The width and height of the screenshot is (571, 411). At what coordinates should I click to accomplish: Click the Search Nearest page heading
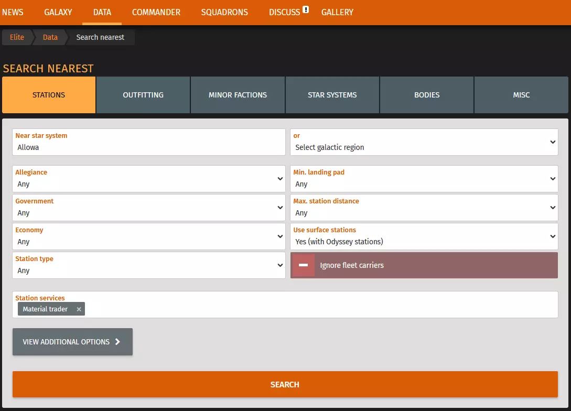coord(48,69)
